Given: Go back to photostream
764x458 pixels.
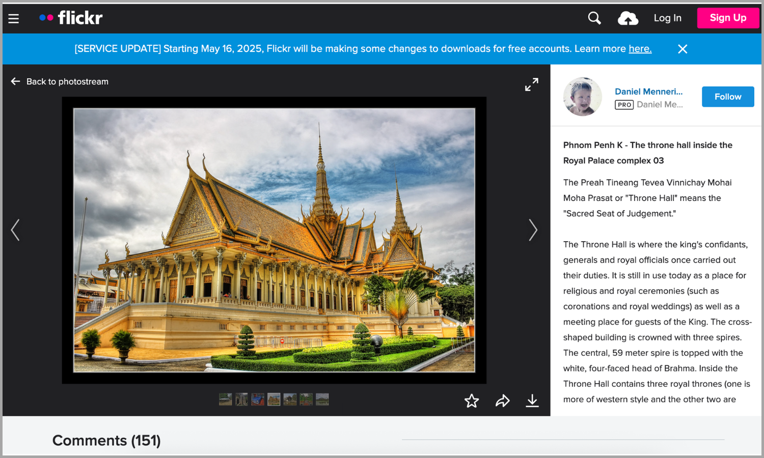Looking at the screenshot, I should tap(60, 81).
